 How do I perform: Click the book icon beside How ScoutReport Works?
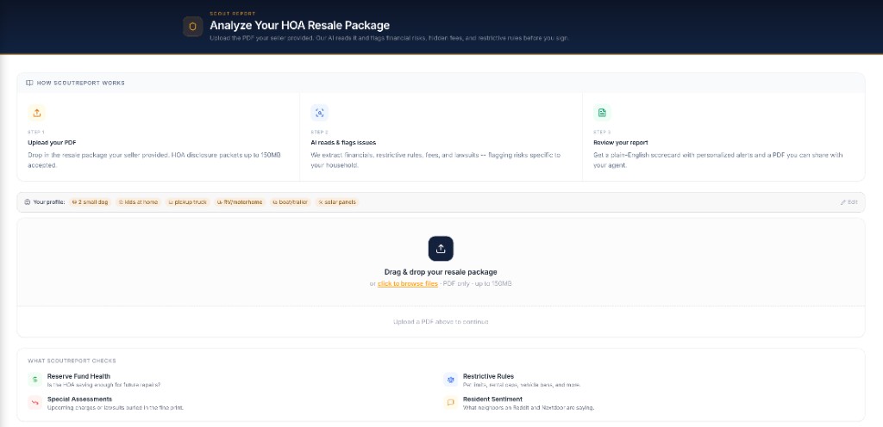(x=29, y=83)
